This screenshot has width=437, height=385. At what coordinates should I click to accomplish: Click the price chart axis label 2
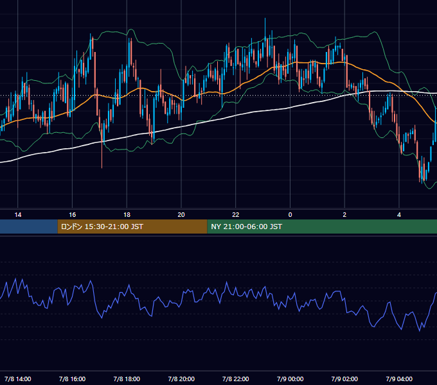click(344, 215)
